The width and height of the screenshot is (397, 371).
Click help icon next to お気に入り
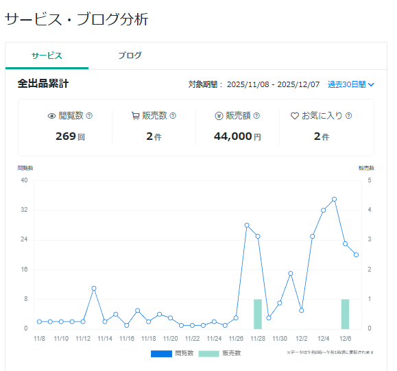pos(348,116)
